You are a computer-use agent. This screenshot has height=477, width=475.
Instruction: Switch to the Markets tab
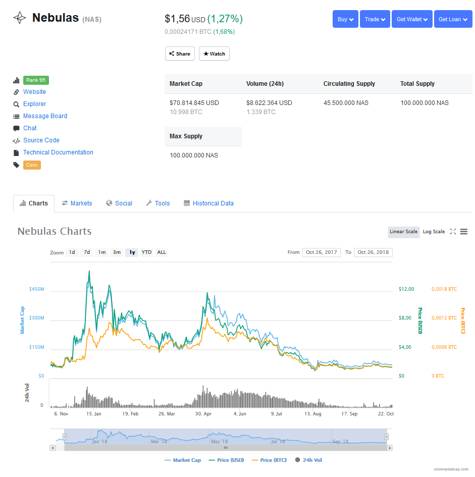77,203
